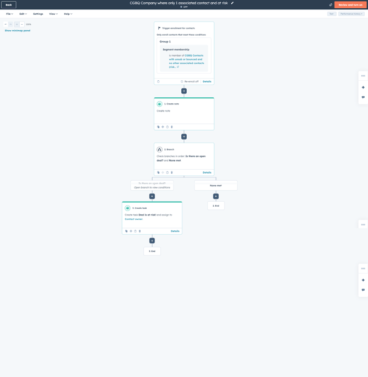The image size is (368, 377).
Task: Open Performance history dropdown
Action: (x=352, y=14)
